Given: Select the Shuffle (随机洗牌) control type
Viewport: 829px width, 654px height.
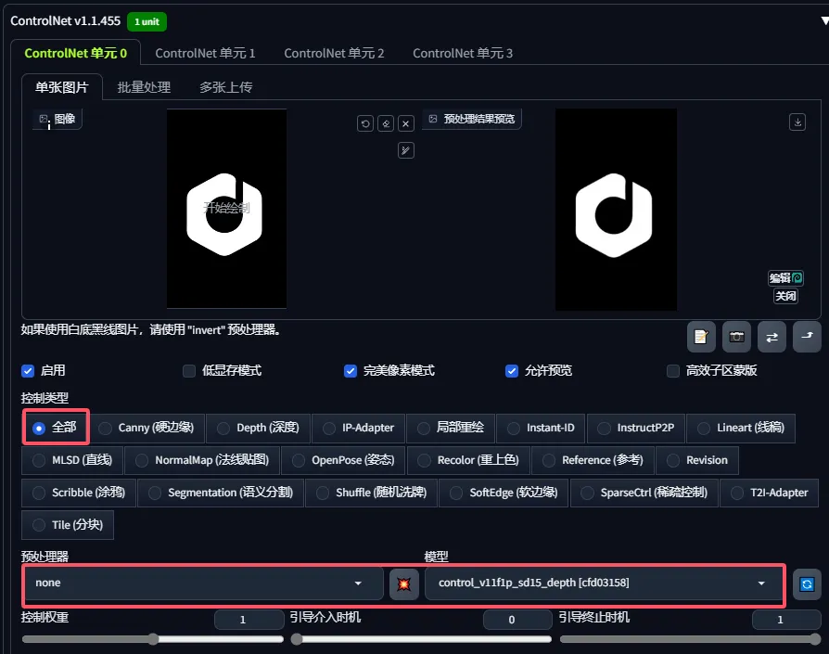Looking at the screenshot, I should (x=372, y=493).
